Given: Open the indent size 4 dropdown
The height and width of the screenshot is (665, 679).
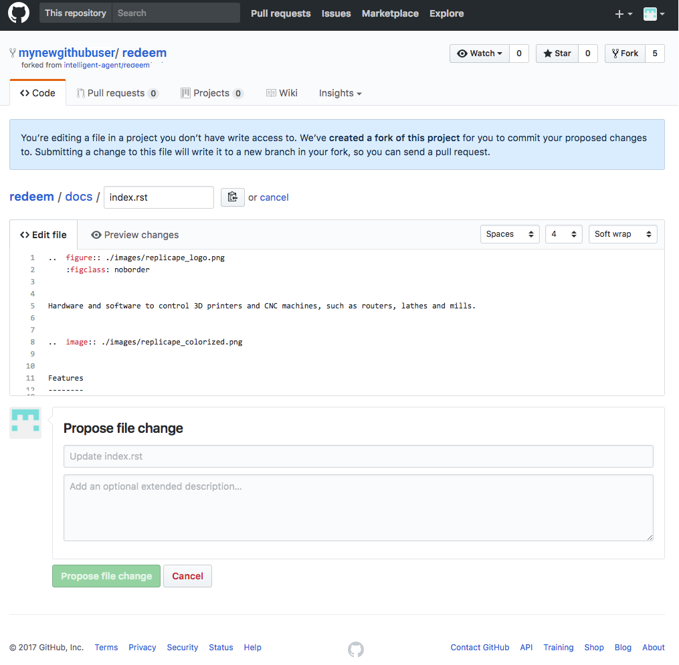Looking at the screenshot, I should (563, 234).
